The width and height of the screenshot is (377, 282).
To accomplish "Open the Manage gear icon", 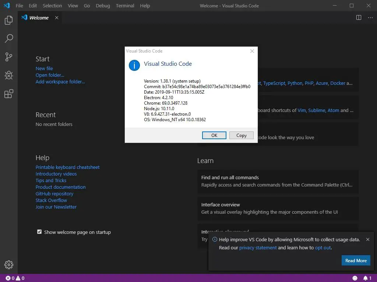I will [9, 265].
